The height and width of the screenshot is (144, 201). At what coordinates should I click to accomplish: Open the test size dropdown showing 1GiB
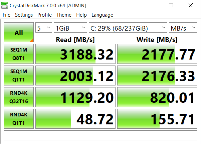click(x=70, y=28)
